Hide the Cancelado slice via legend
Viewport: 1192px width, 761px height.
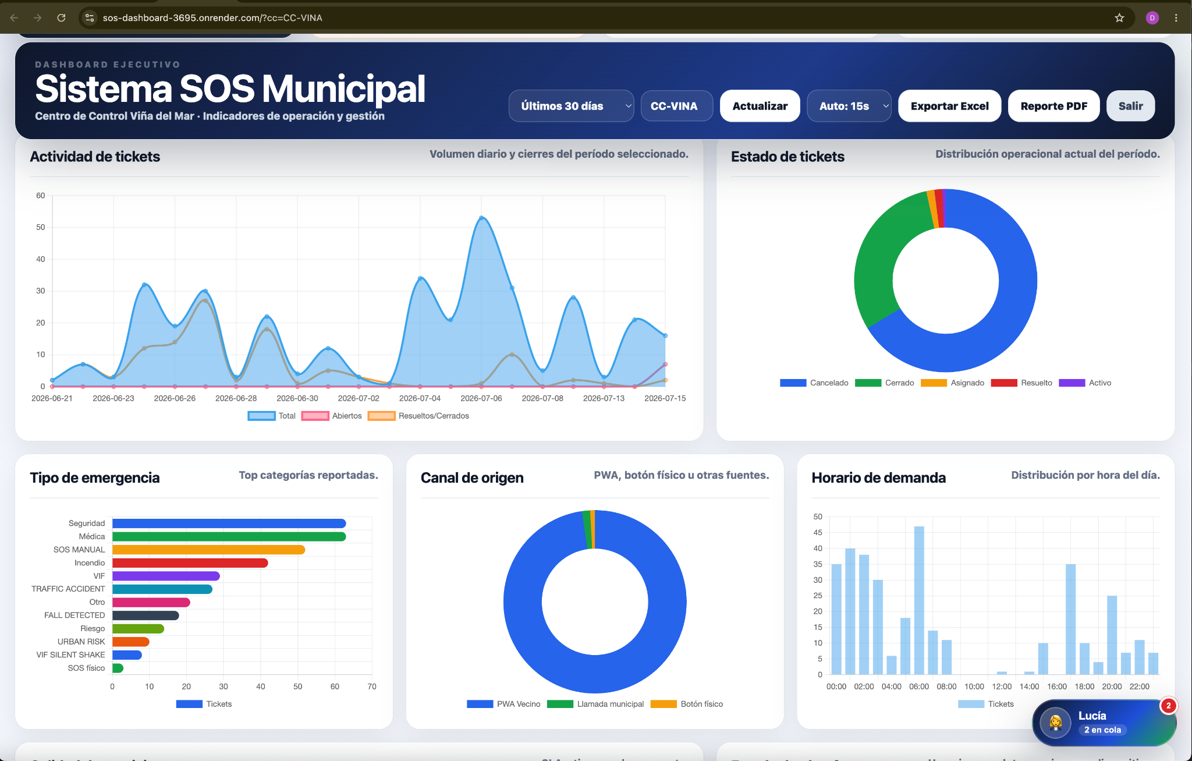click(814, 383)
